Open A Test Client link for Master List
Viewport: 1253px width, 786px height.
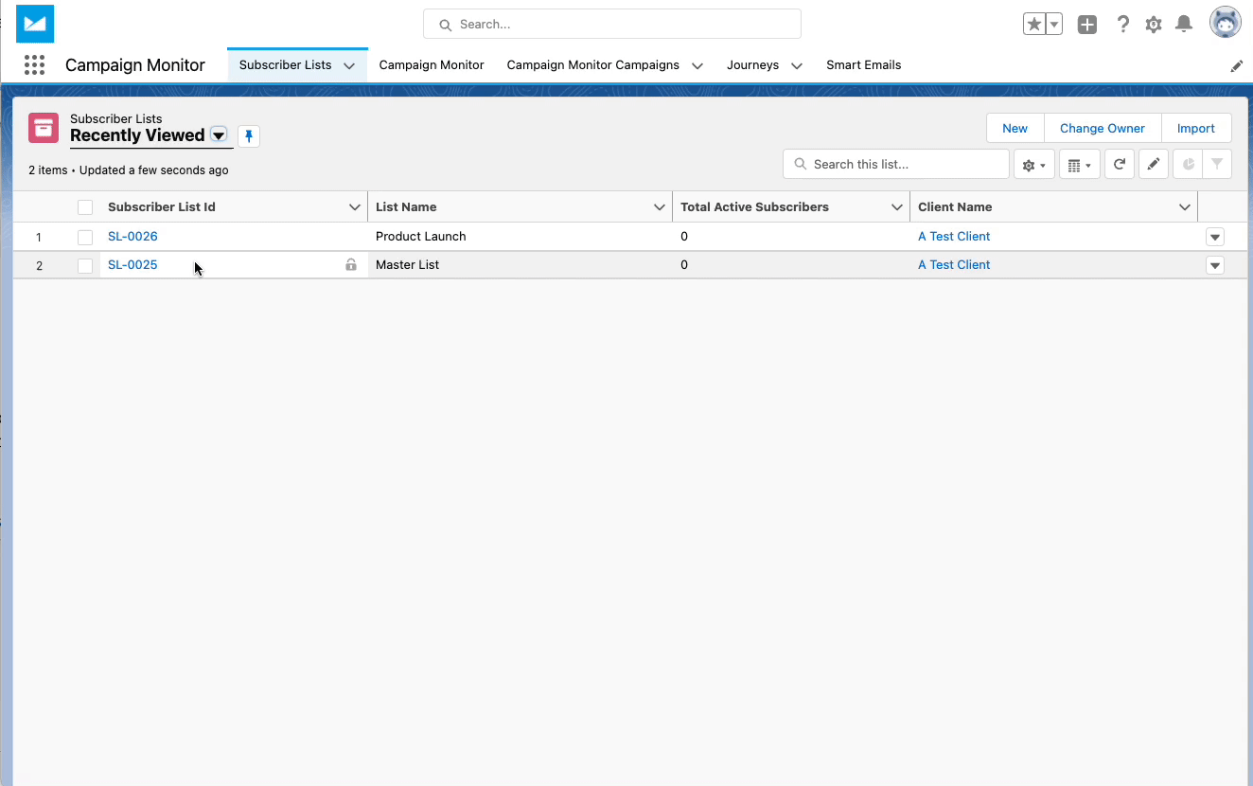pyautogui.click(x=954, y=265)
